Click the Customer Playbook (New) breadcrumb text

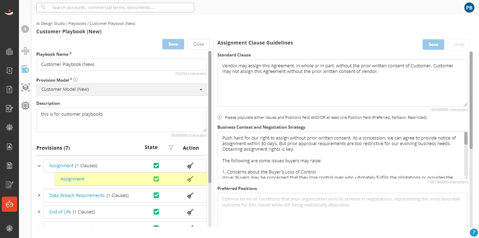click(x=113, y=23)
